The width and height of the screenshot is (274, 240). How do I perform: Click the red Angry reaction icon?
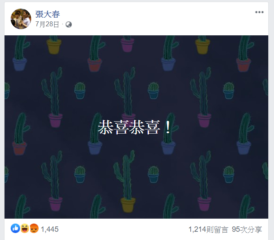coord(34,228)
